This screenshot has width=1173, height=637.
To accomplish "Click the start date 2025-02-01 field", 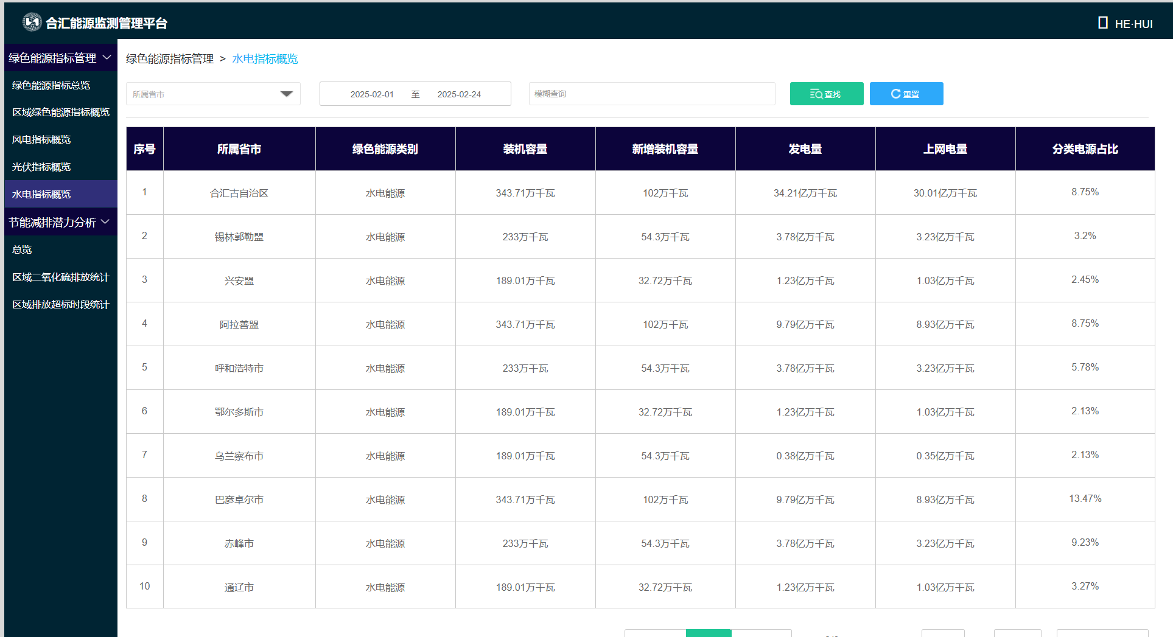I will click(372, 94).
